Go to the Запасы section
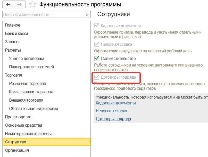 click(x=12, y=42)
